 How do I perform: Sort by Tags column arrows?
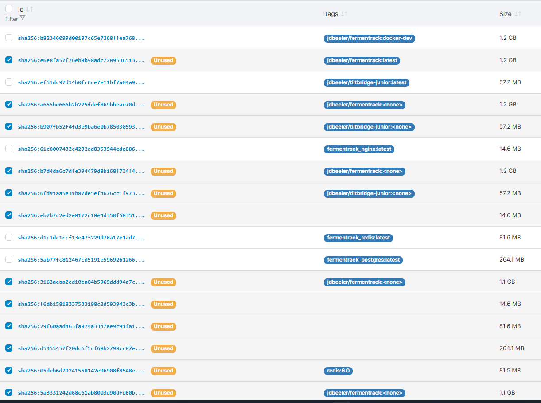point(344,14)
